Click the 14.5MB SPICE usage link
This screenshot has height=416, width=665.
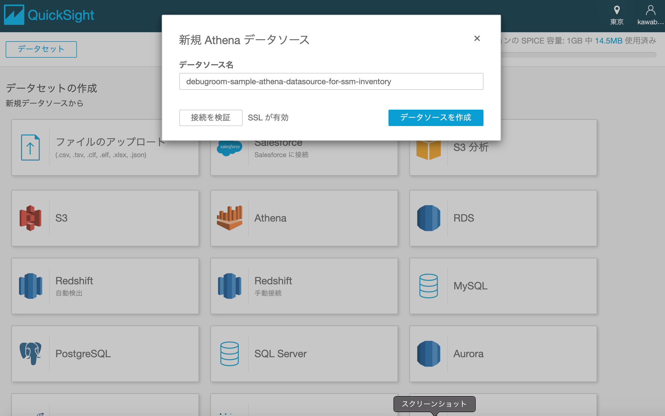(x=609, y=41)
